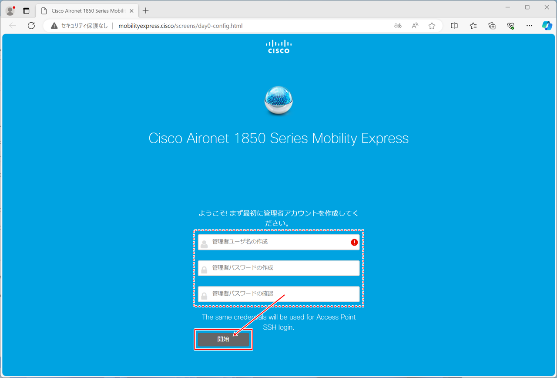557x378 pixels.
Task: Click the mobilityexpress.cisco address bar URL
Action: point(181,26)
